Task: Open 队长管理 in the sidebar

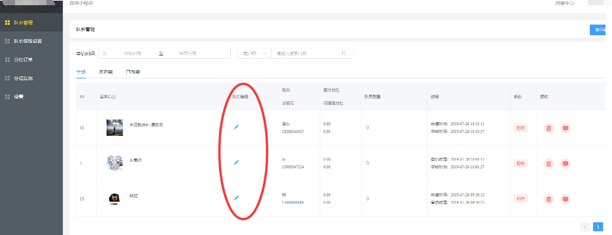Action: [x=31, y=23]
